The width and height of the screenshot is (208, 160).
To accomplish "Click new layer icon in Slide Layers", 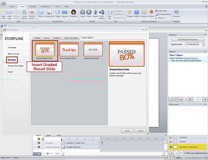I will coord(171,153).
